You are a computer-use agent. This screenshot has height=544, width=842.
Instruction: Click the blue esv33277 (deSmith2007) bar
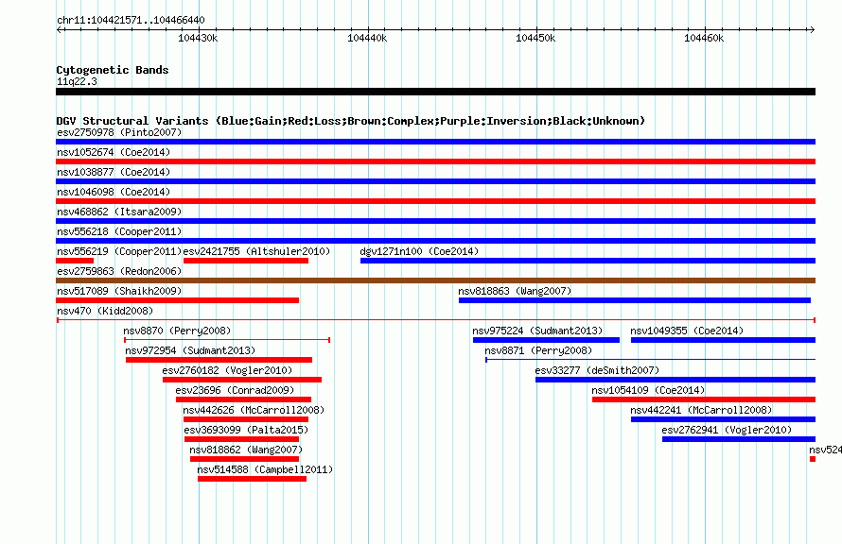675,380
